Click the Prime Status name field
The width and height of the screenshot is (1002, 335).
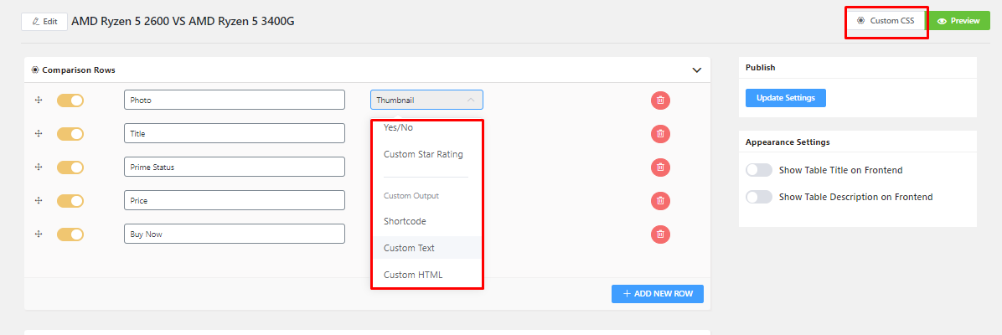235,167
